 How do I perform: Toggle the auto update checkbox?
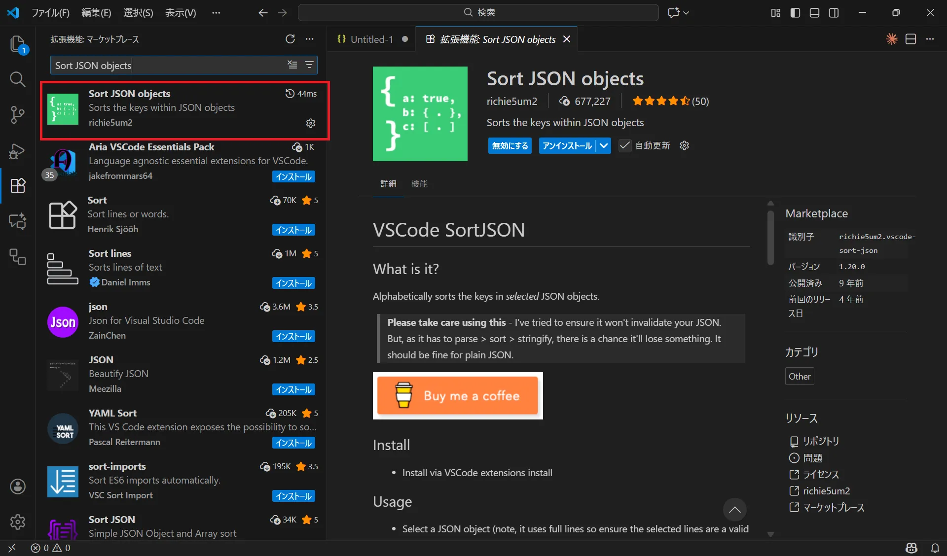pyautogui.click(x=624, y=145)
